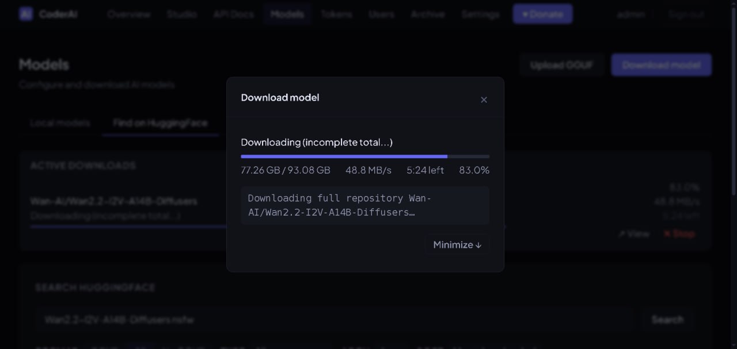Open the Studio page
This screenshot has width=737, height=349.
[x=182, y=14]
